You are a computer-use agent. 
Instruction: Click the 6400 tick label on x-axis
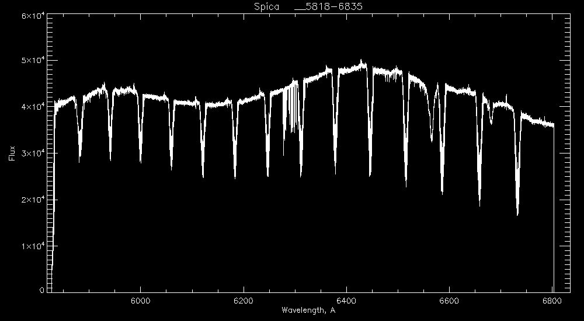346,301
